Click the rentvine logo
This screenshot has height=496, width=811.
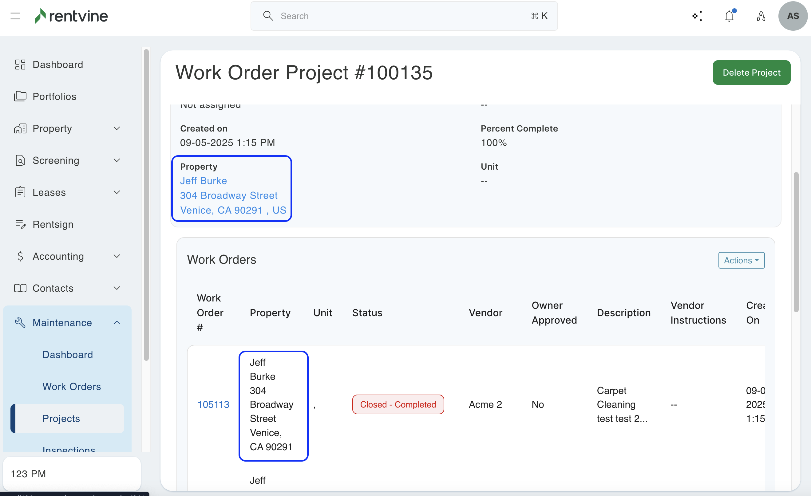71,16
